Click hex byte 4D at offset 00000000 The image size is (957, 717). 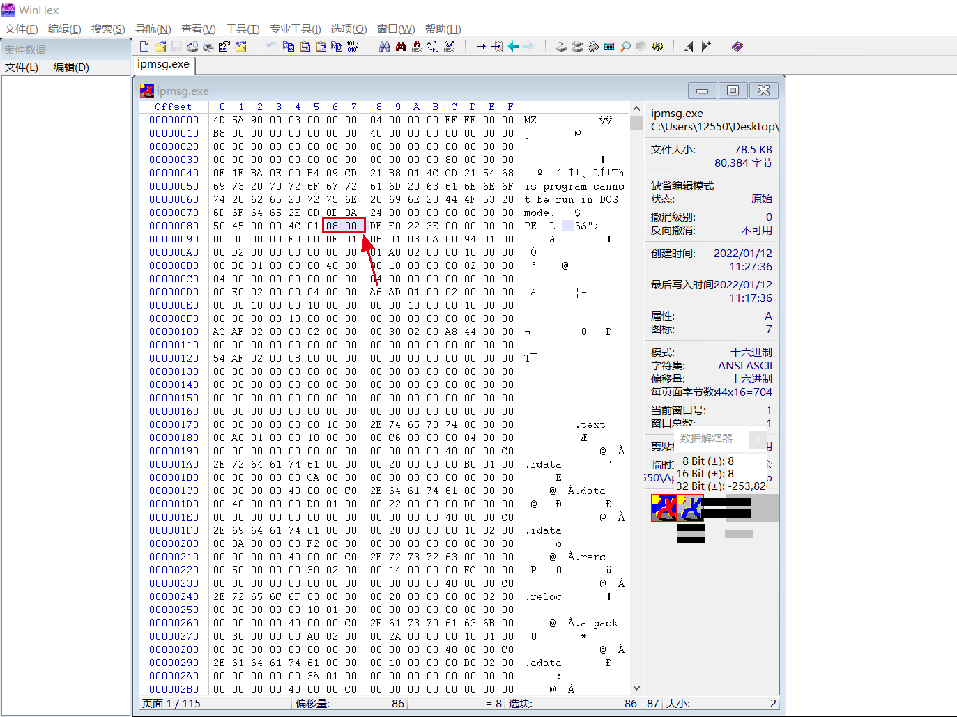pyautogui.click(x=219, y=120)
